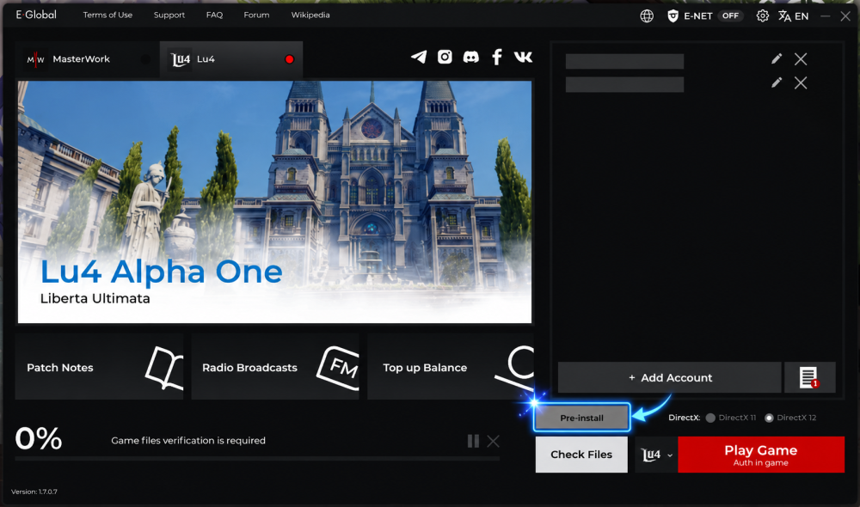The height and width of the screenshot is (507, 860).
Task: Select the DirectX 12 radio option
Action: click(x=769, y=418)
